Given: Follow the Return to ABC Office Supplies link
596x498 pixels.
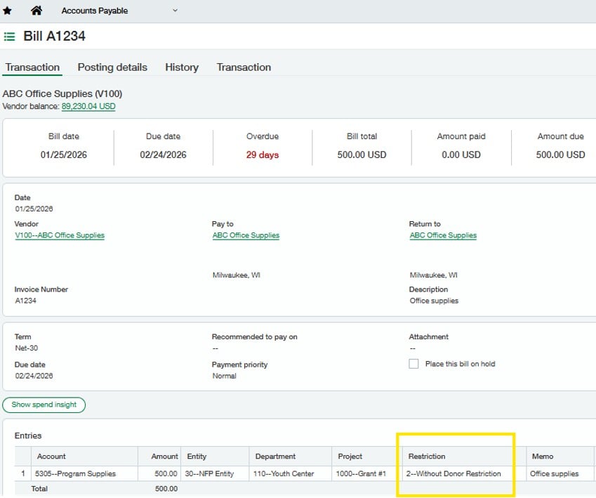Looking at the screenshot, I should (x=443, y=235).
